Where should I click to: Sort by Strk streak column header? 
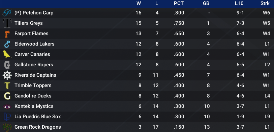pos(265,3)
